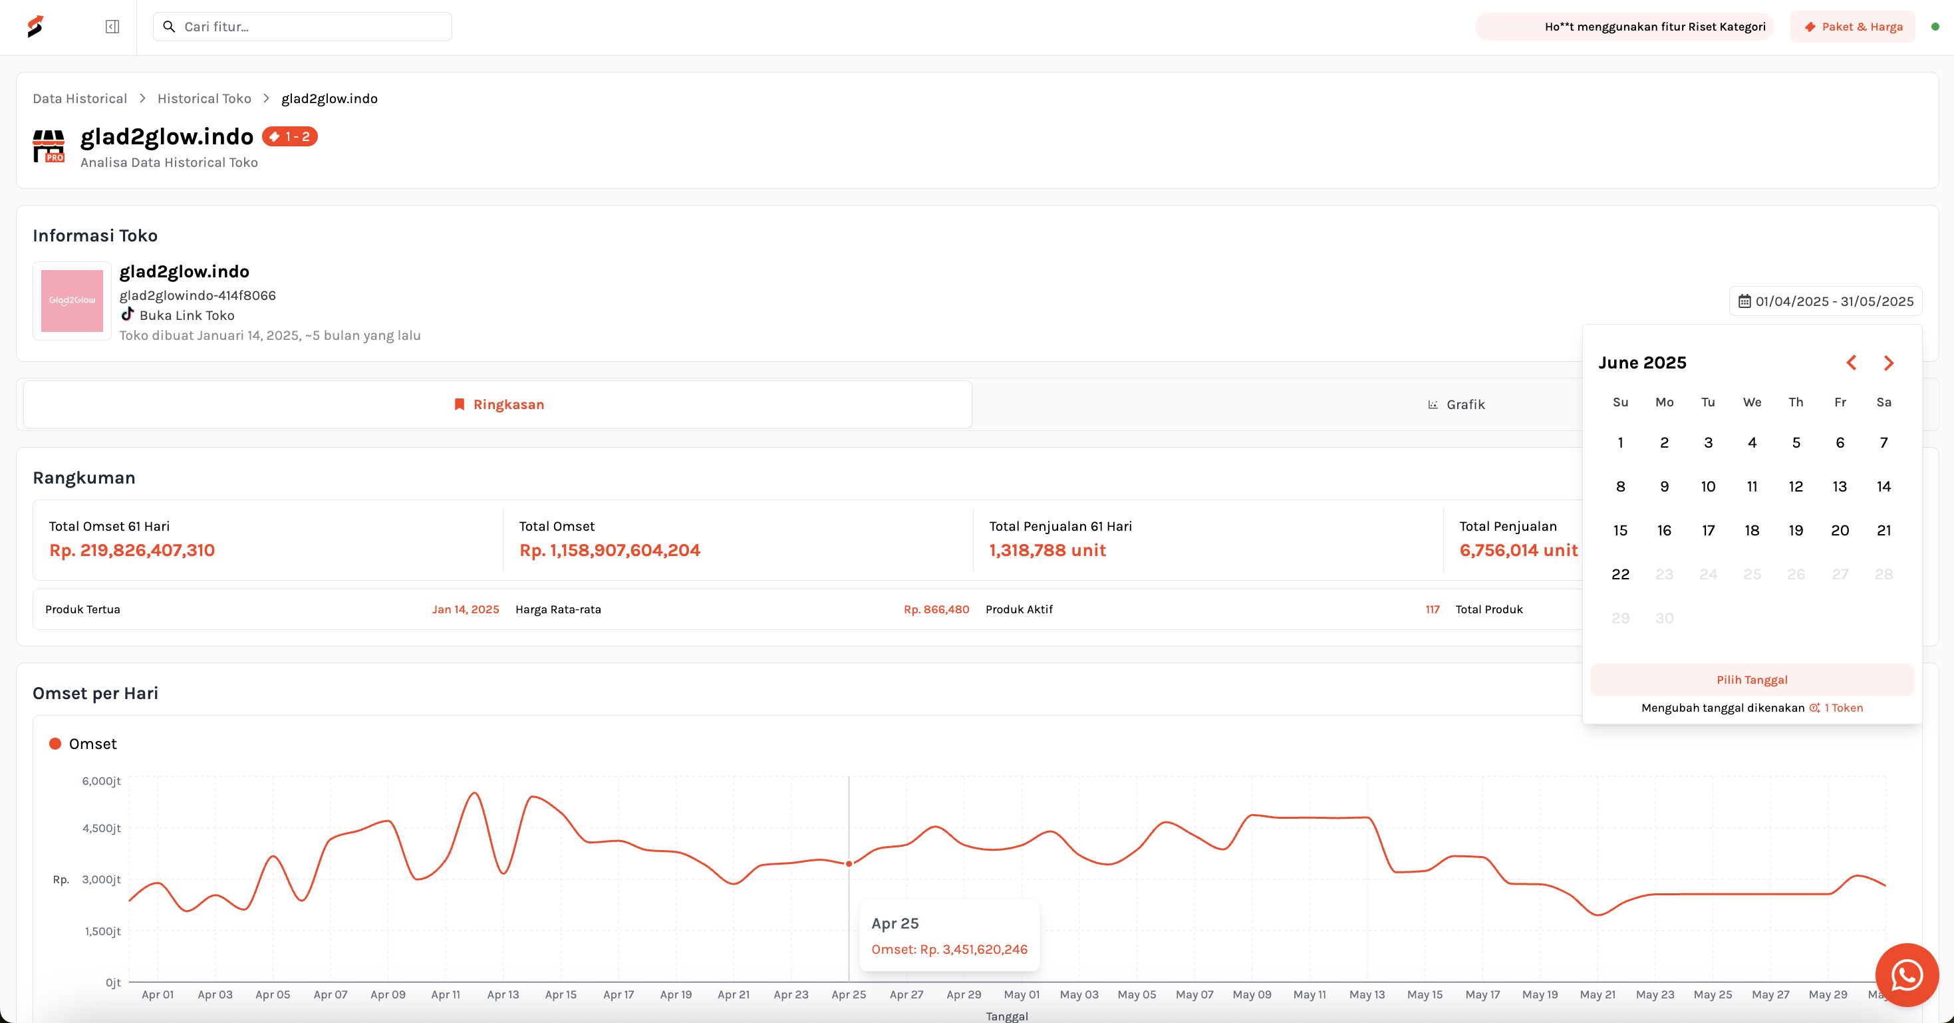Click the calendar icon in date range
This screenshot has width=1954, height=1023.
1744,301
